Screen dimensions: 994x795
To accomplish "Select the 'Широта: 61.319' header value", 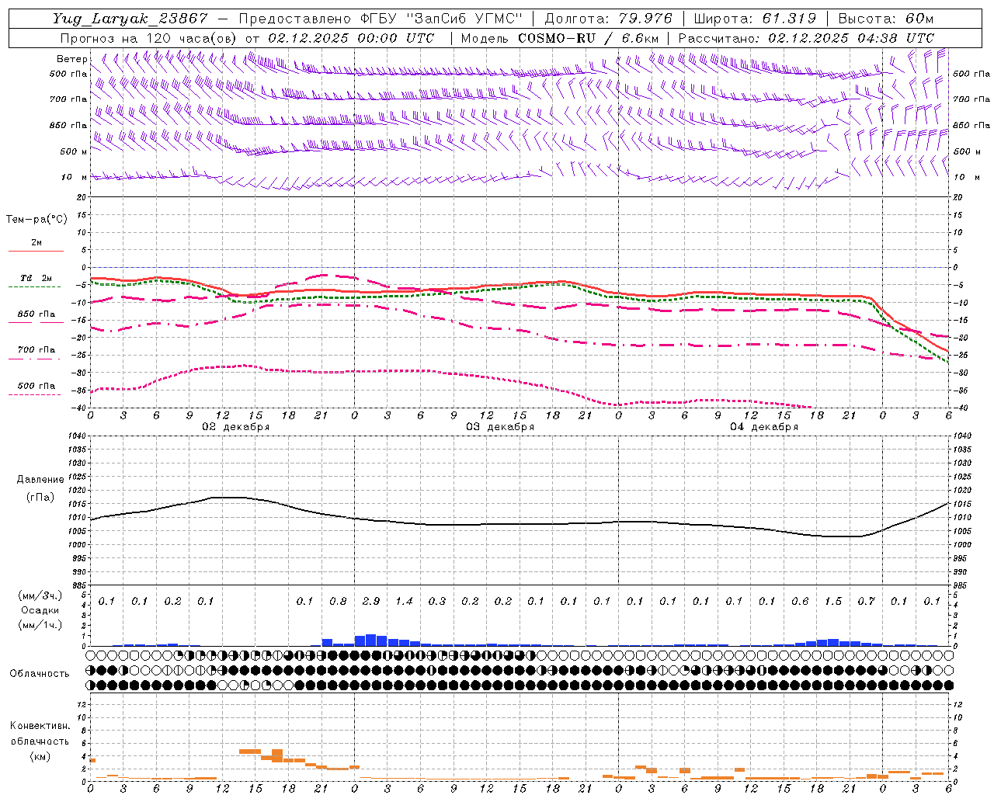I will tap(754, 19).
